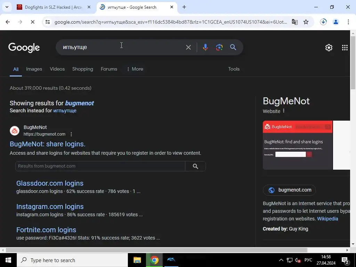Click the BugMeNot site preview thumbnail
Screen dimensions: 356x267
(x=298, y=145)
